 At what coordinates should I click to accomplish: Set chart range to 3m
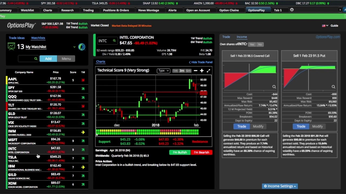(x=182, y=71)
